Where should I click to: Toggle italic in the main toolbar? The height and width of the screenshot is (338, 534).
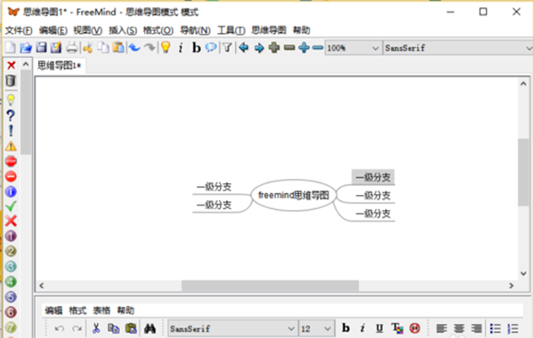181,48
